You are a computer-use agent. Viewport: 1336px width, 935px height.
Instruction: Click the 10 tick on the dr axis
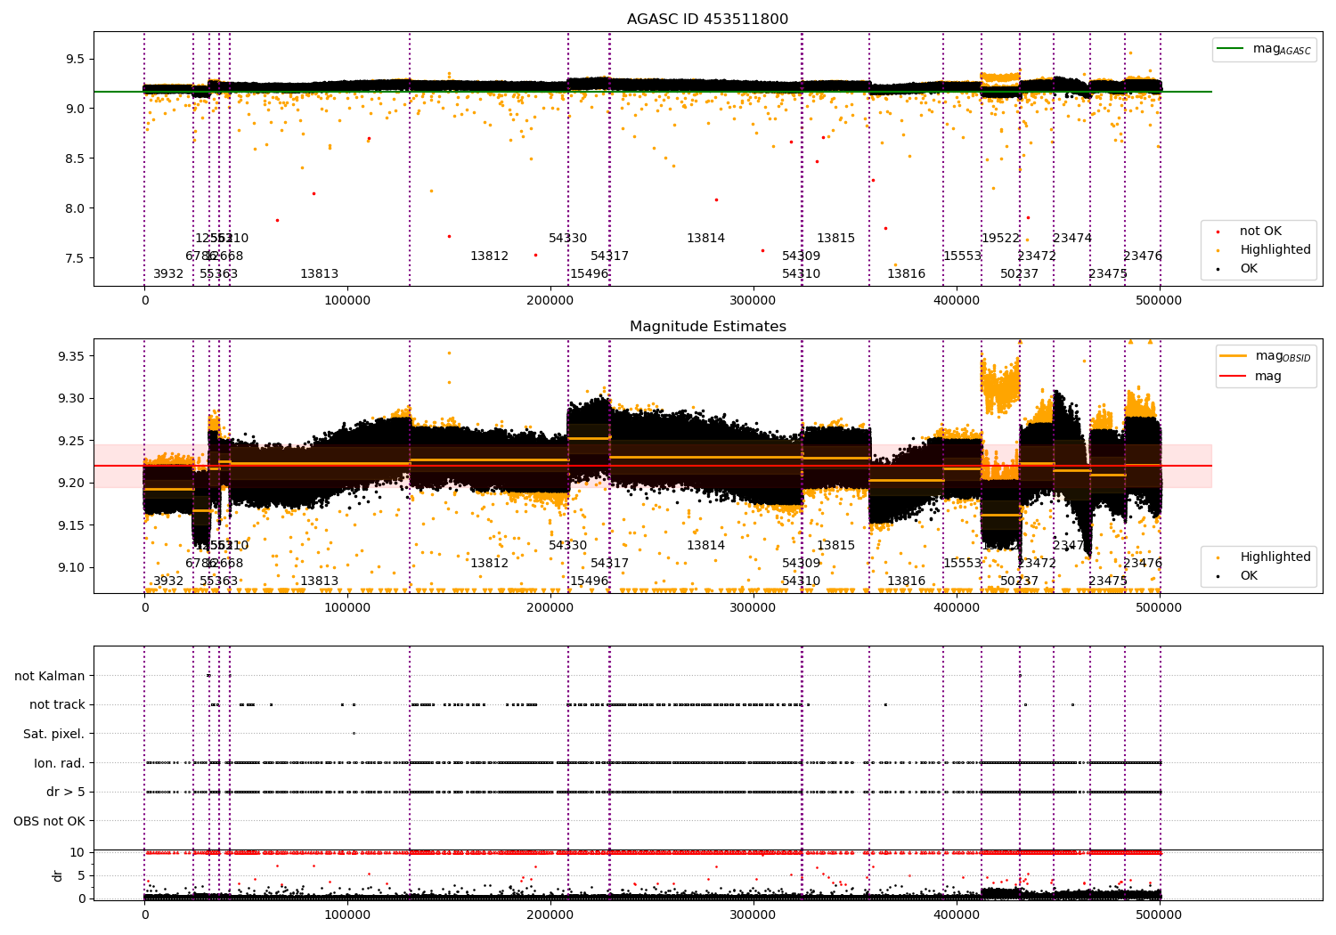pos(77,853)
